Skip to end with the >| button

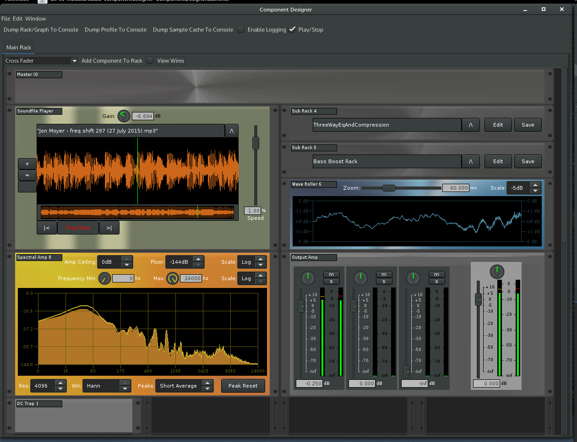click(109, 228)
